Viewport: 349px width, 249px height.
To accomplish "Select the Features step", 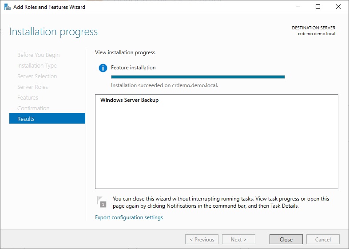I will tap(28, 98).
